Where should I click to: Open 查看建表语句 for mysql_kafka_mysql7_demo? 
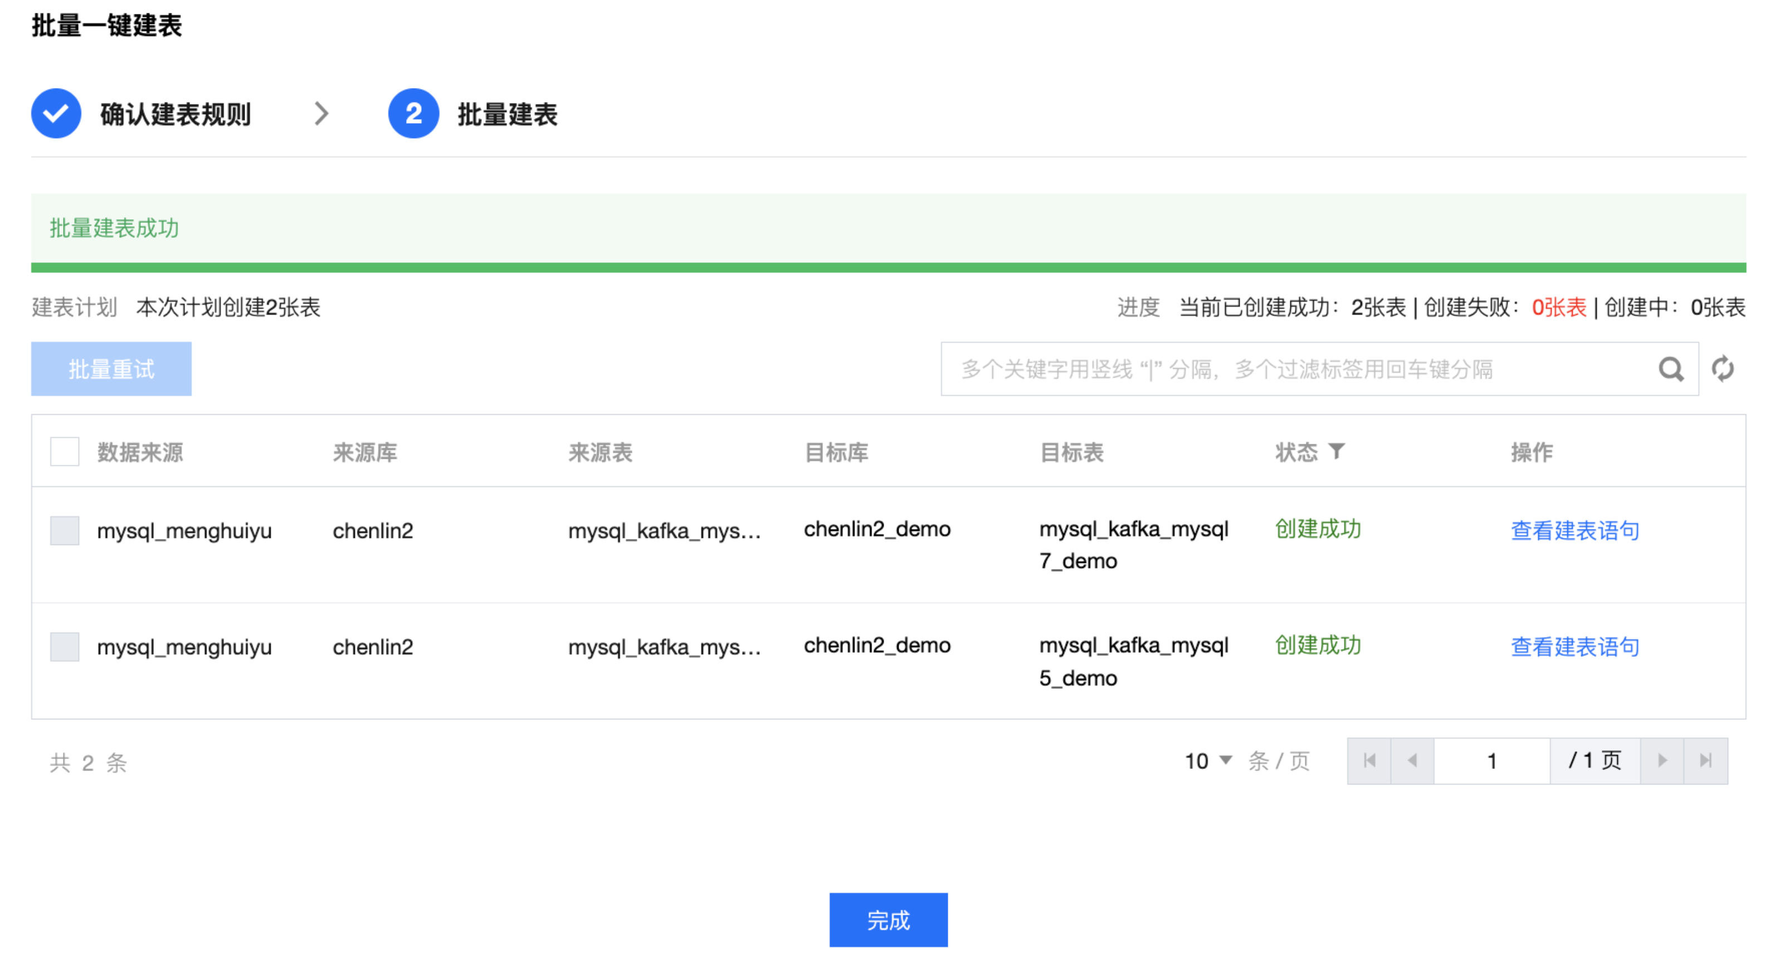click(1574, 531)
